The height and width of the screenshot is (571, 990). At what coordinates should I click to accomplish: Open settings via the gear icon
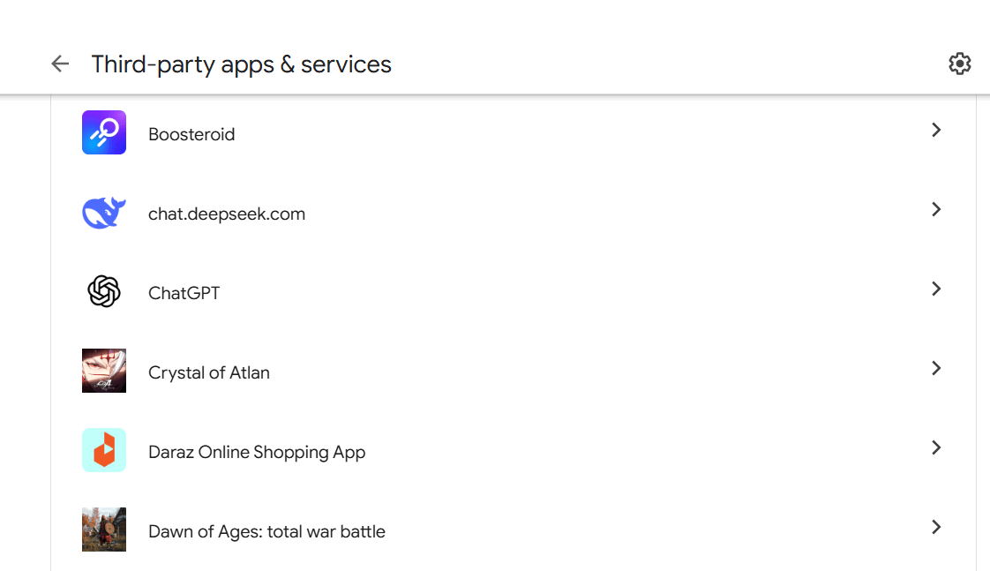(x=959, y=64)
